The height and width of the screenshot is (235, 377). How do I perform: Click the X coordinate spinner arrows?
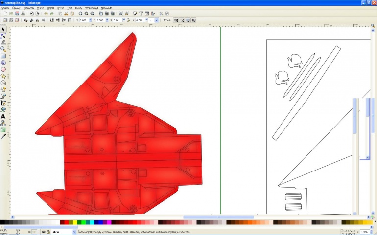point(91,20)
